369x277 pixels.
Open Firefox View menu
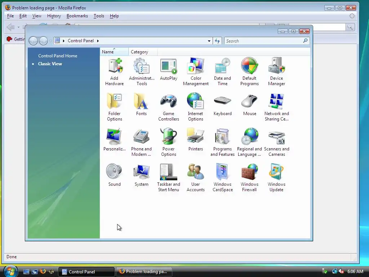37,16
